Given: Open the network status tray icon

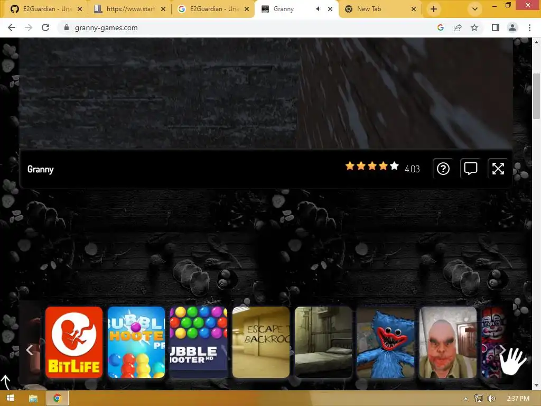Looking at the screenshot, I should click(479, 399).
